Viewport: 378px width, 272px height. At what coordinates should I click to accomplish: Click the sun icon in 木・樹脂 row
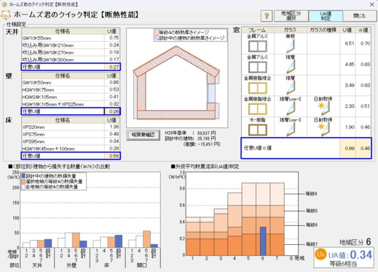(322, 127)
